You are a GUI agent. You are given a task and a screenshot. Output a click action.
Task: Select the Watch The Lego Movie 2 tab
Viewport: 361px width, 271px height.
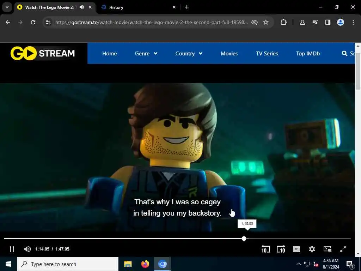tap(49, 7)
